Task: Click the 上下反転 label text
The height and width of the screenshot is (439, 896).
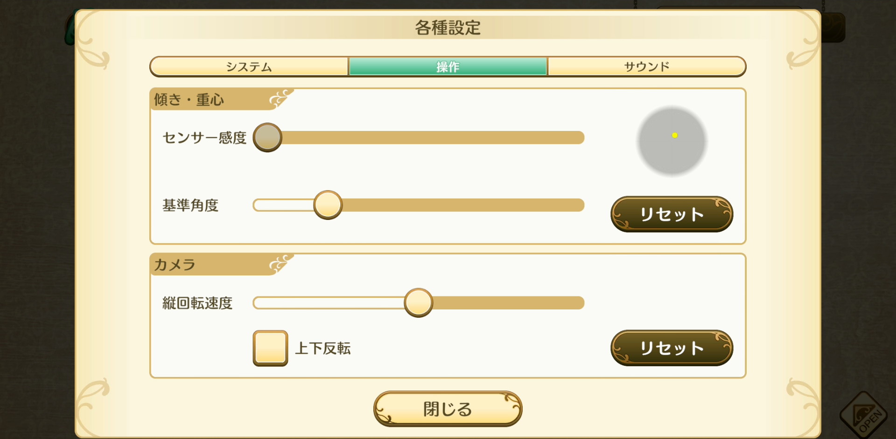Action: (323, 348)
